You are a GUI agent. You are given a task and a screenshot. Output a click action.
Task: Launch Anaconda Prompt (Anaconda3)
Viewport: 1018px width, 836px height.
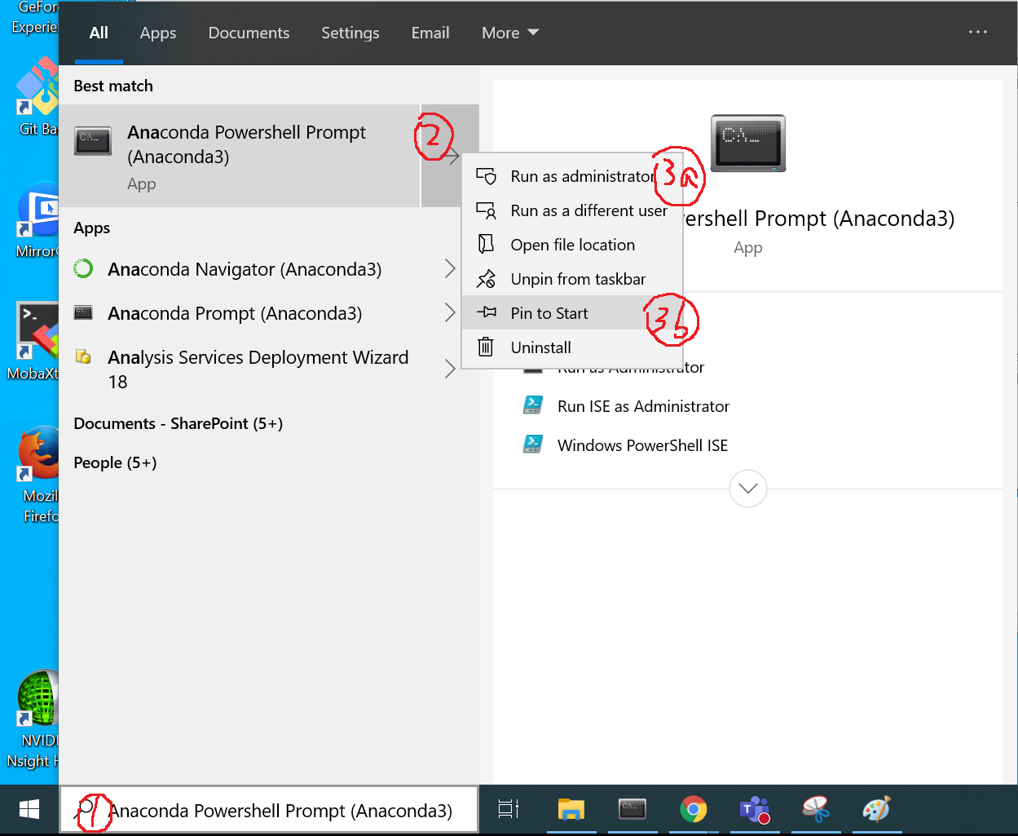pyautogui.click(x=235, y=313)
